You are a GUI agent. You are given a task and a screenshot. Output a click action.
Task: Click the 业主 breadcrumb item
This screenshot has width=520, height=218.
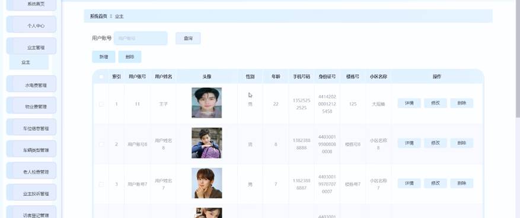pyautogui.click(x=119, y=16)
